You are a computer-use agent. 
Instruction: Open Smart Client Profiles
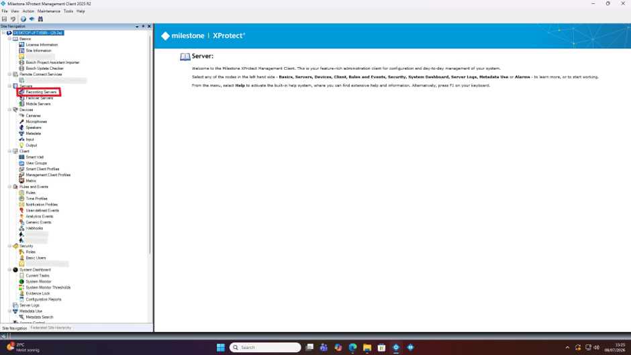point(43,169)
